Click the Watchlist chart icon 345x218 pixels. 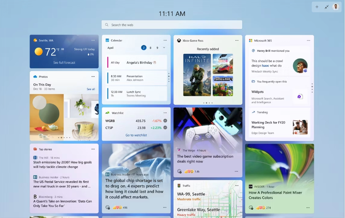coord(107,113)
